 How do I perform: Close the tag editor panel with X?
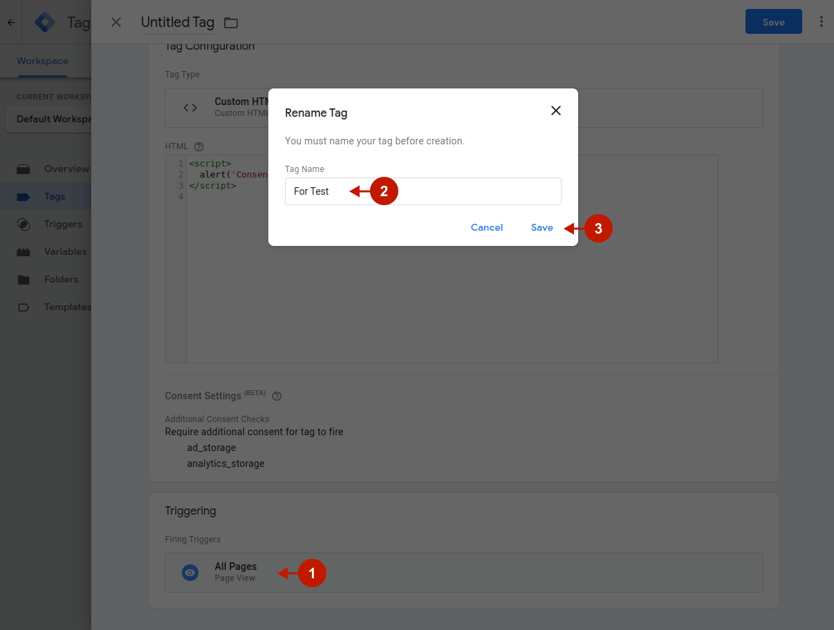coord(116,22)
